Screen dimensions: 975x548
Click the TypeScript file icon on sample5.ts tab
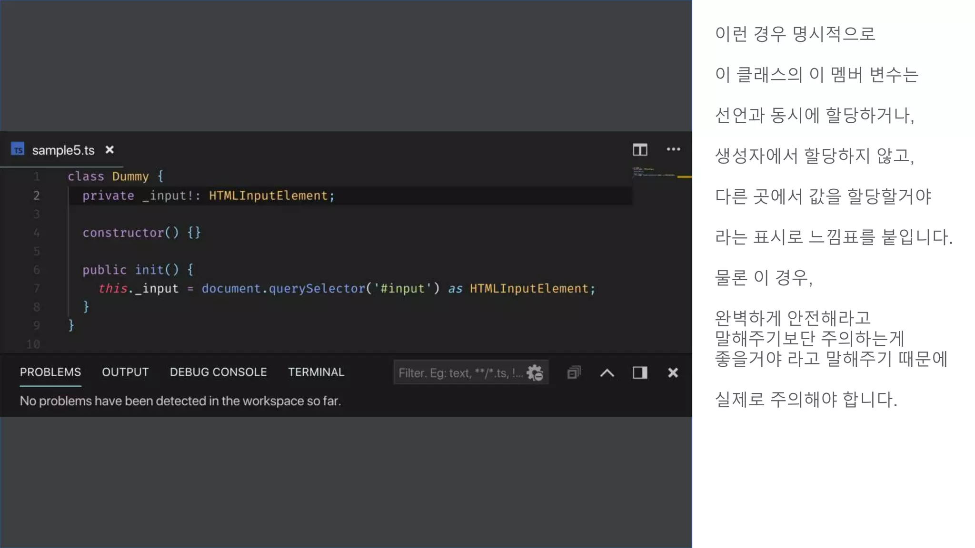coord(18,149)
